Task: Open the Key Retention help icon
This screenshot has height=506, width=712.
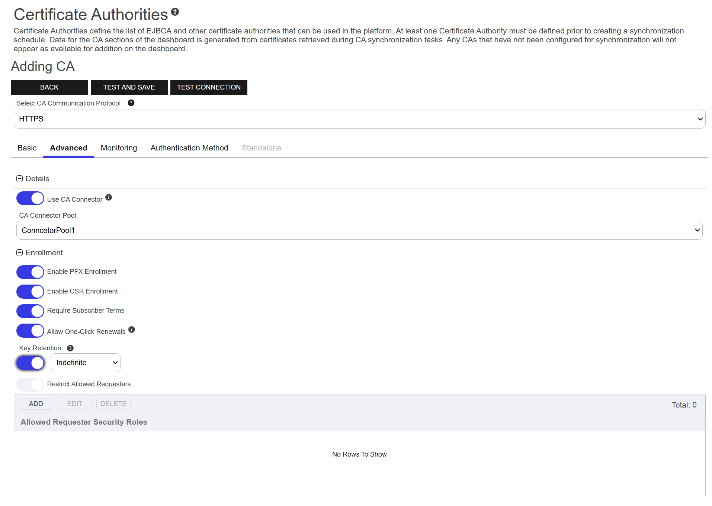Action: (70, 348)
